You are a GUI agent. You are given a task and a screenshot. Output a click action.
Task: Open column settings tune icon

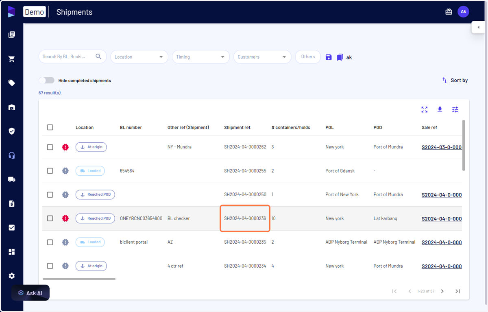tap(455, 109)
